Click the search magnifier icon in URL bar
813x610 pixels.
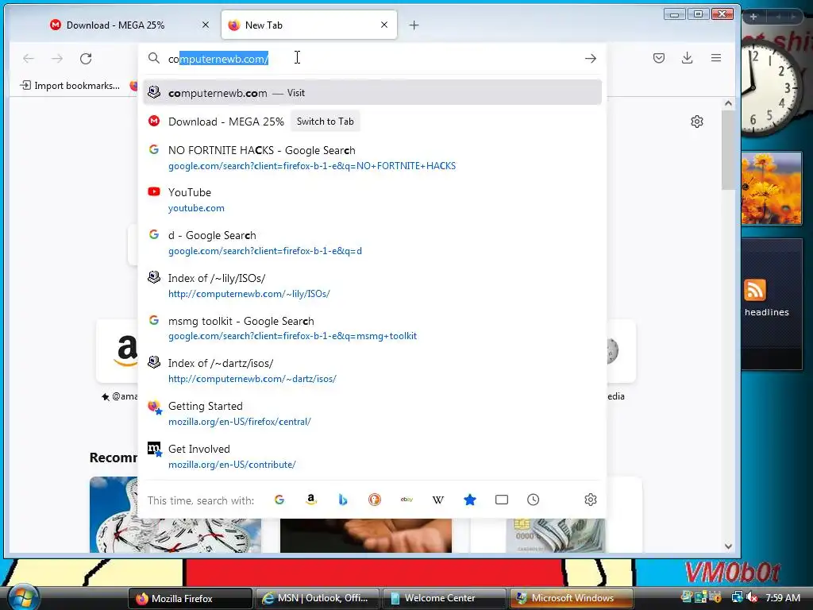click(x=154, y=59)
